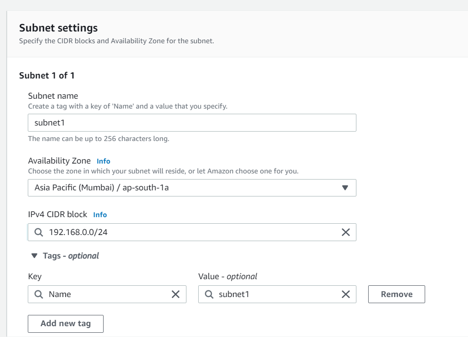Open IPv4 CIDR block Info link
Image resolution: width=468 pixels, height=337 pixels.
(x=100, y=215)
